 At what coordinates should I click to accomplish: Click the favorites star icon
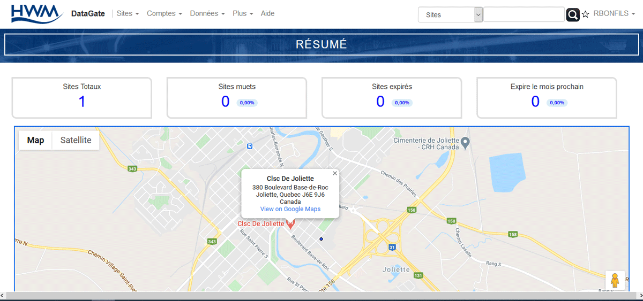click(586, 14)
